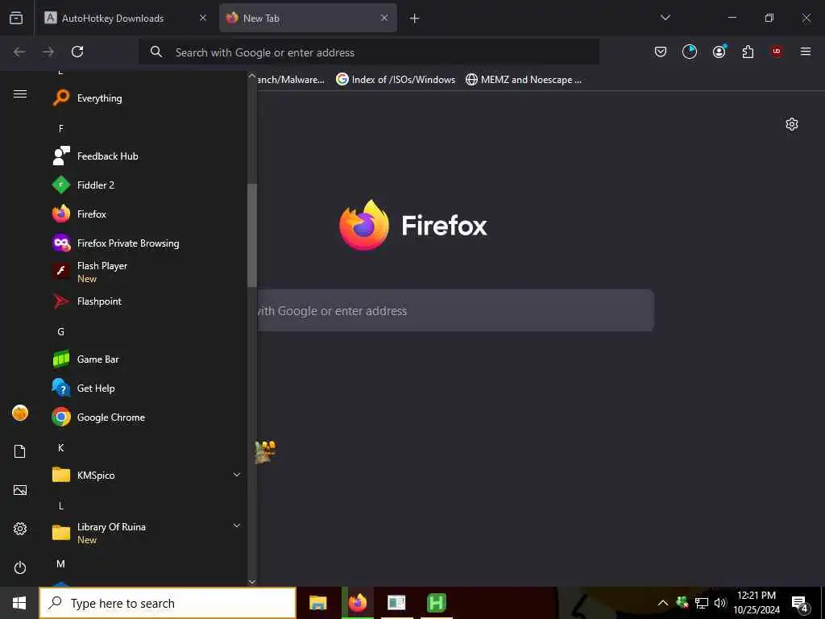Open the volume control in tray
Viewport: 825px width, 619px height.
pos(720,603)
